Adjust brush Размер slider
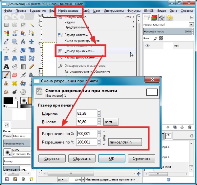This screenshot has width=197, height=185. click(17, 161)
